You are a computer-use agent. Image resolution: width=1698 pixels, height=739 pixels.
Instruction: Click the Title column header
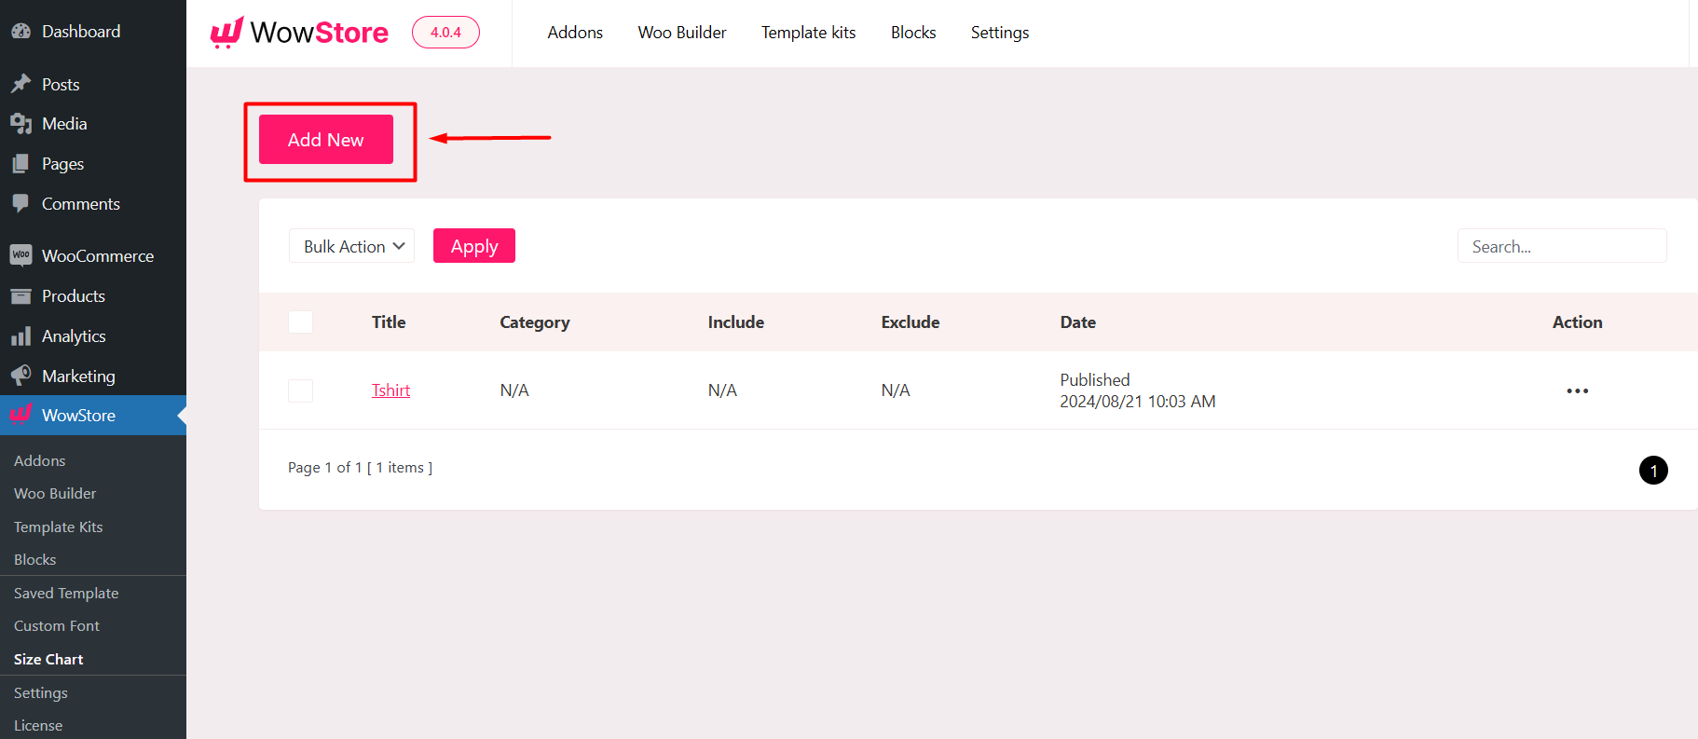click(389, 322)
